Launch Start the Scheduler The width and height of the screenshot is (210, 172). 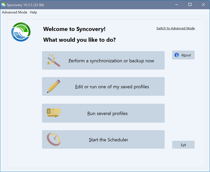click(103, 140)
